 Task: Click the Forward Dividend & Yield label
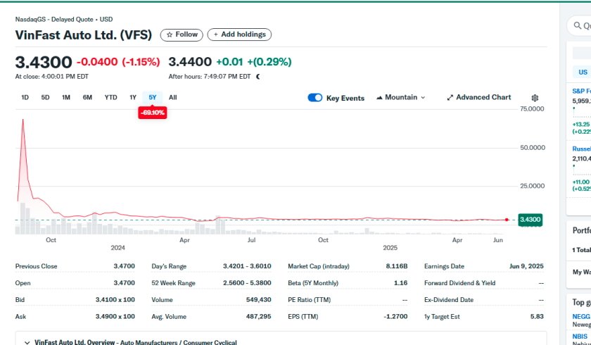click(460, 283)
